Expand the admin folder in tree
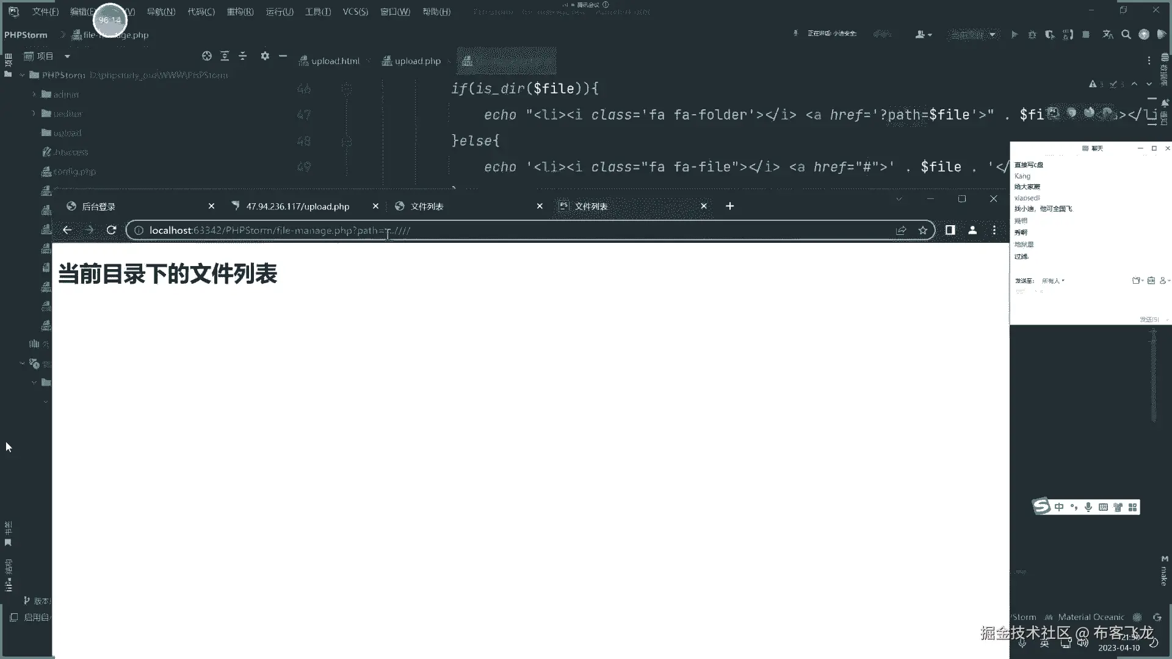 (x=34, y=95)
